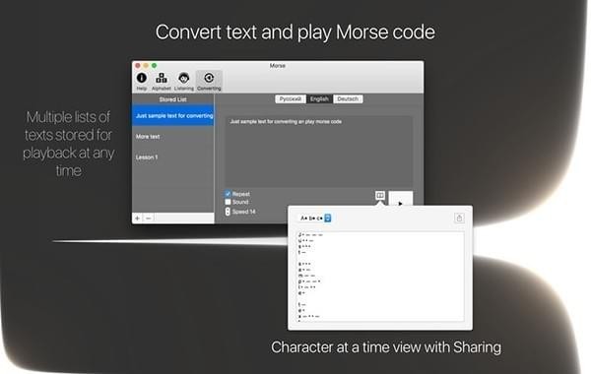Open the A• B• C• format dropdown
This screenshot has height=374, width=591.
tap(315, 218)
